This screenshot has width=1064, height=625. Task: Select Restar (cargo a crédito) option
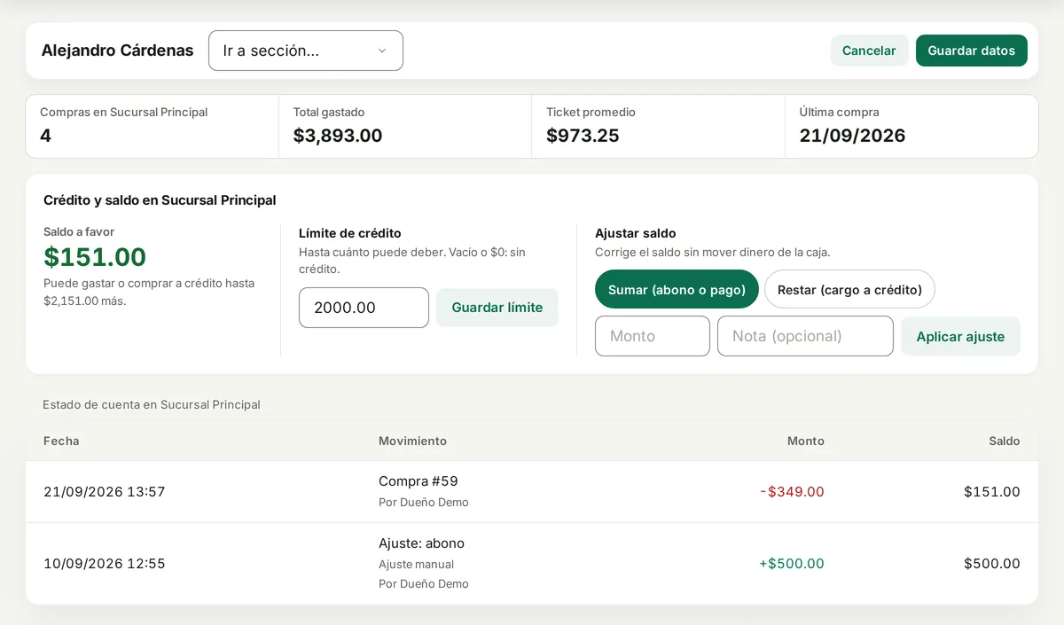coord(849,289)
